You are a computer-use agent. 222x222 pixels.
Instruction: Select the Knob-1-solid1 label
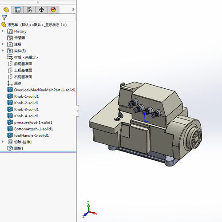tap(26, 96)
